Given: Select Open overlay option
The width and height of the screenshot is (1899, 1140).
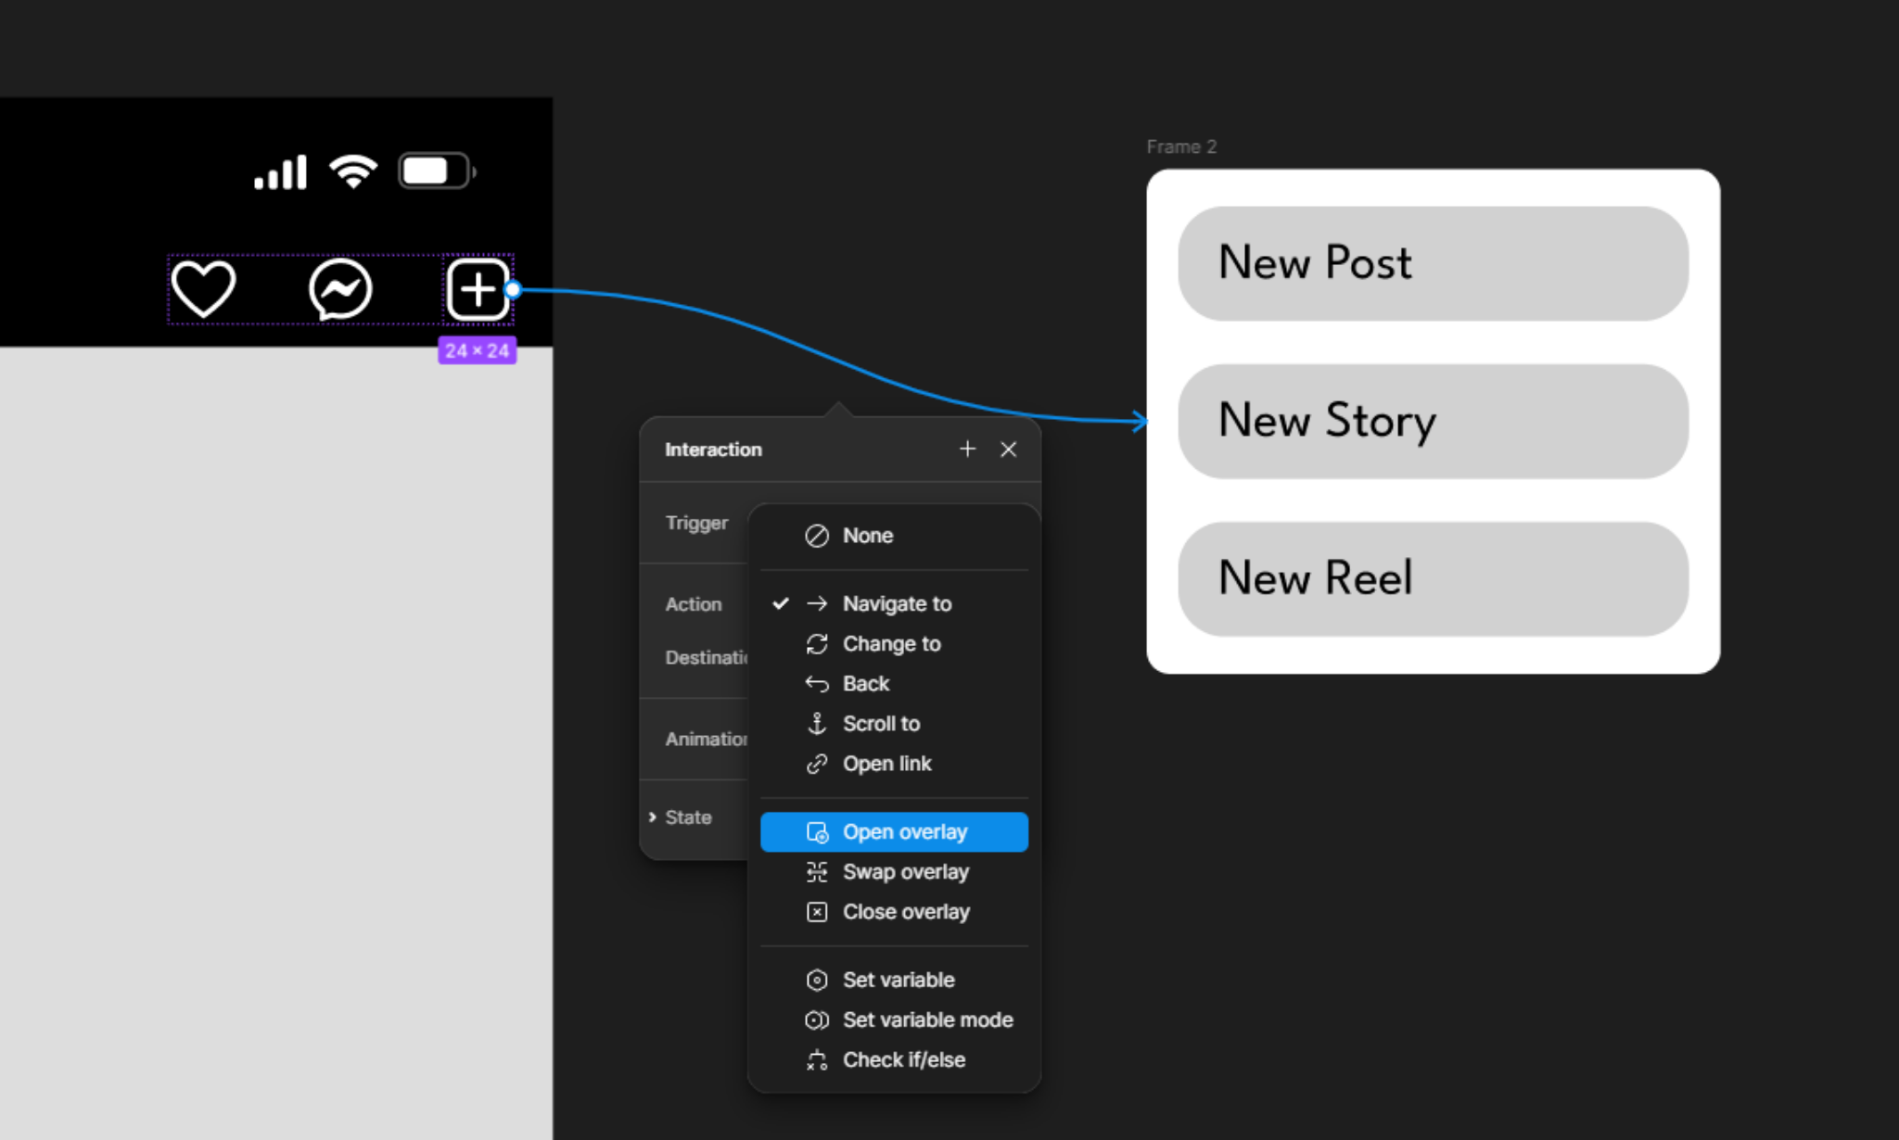Looking at the screenshot, I should [894, 831].
